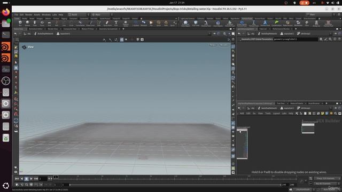Click the FLIP Tank shelf tool

click(x=196, y=23)
